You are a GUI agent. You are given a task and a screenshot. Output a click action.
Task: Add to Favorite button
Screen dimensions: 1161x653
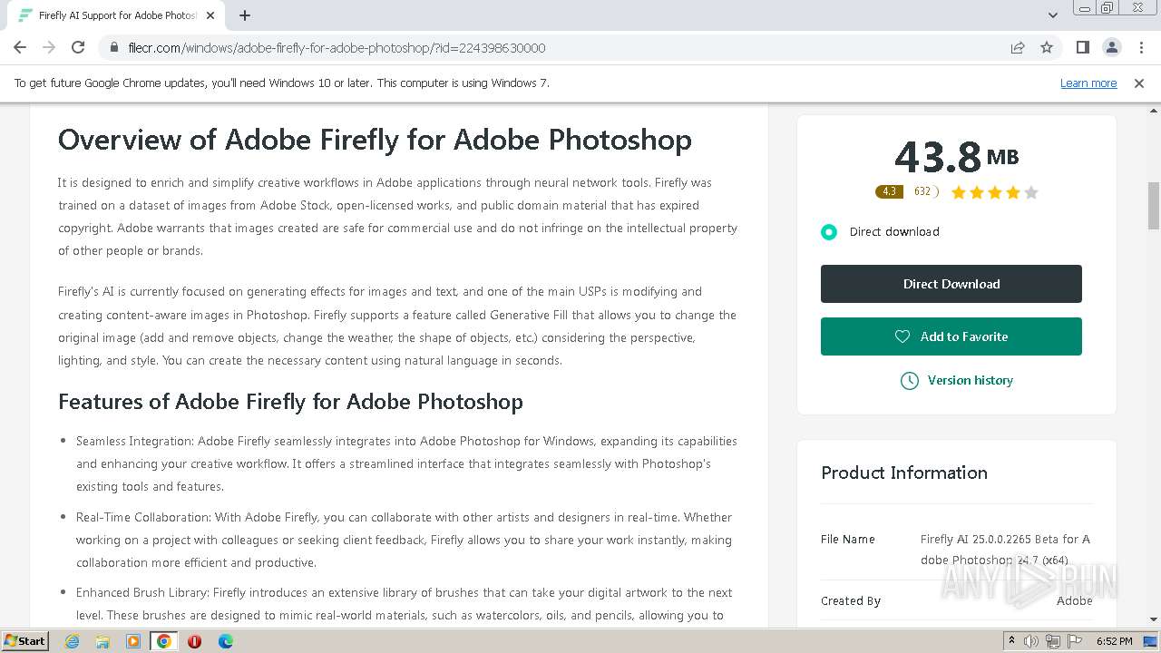(x=951, y=336)
